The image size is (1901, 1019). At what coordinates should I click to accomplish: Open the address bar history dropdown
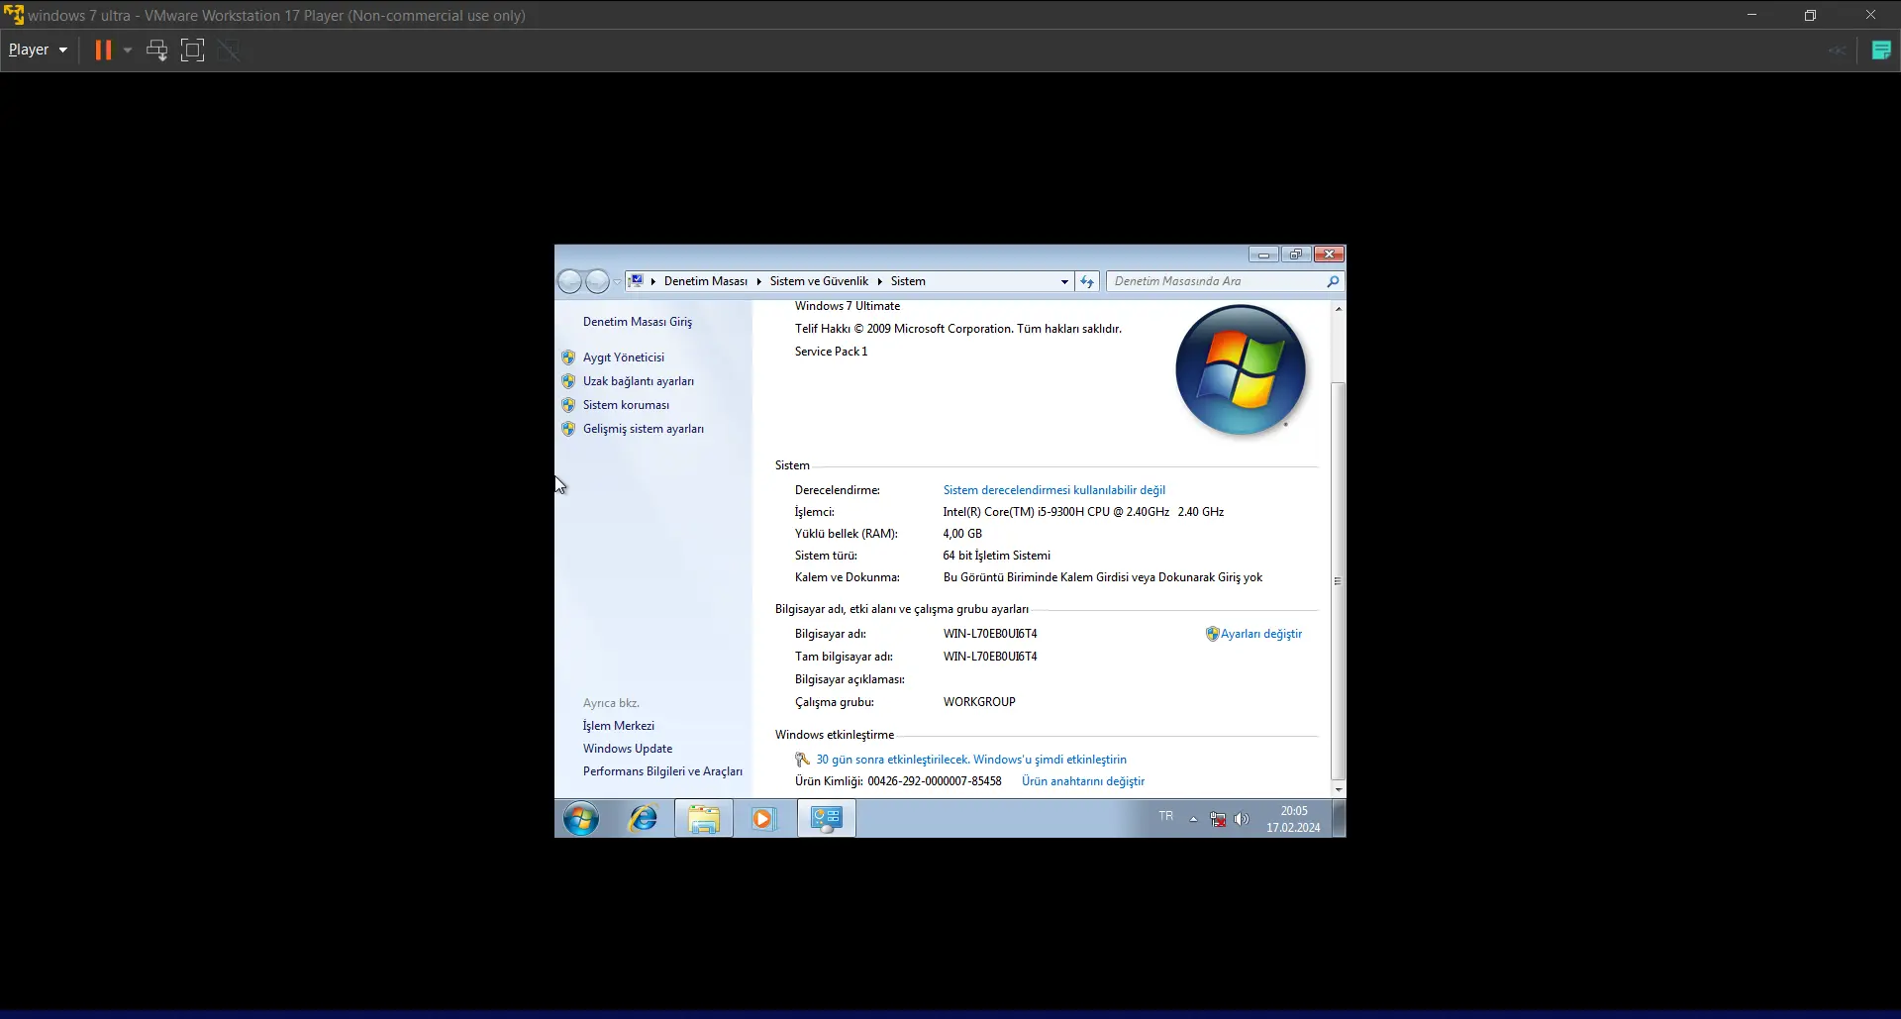coord(1064,281)
